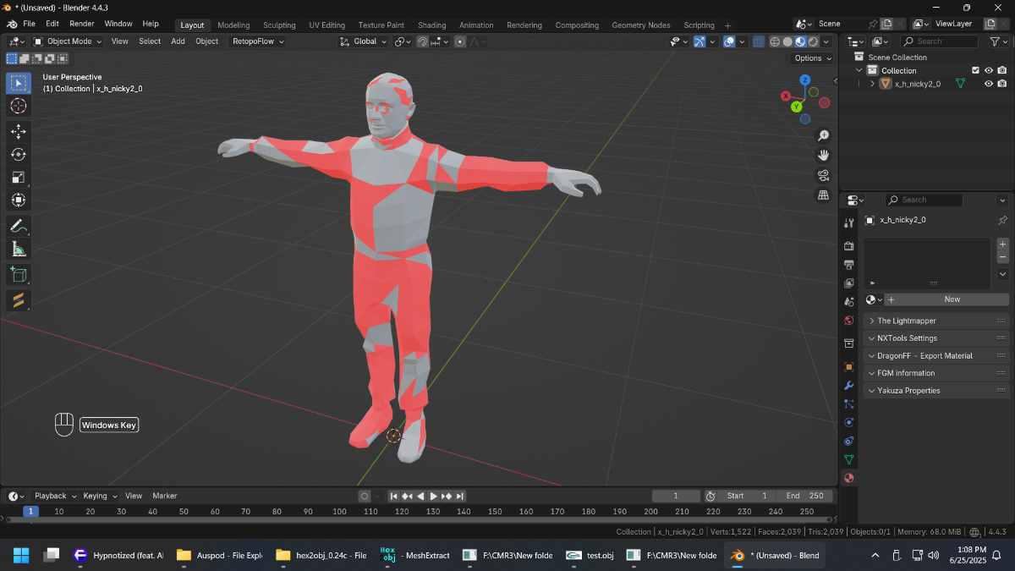Viewport: 1015px width, 571px height.
Task: Select the Move tool in toolbar
Action: [x=19, y=131]
